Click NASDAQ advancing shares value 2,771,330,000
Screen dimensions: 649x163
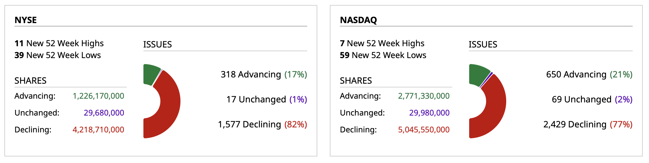[424, 96]
